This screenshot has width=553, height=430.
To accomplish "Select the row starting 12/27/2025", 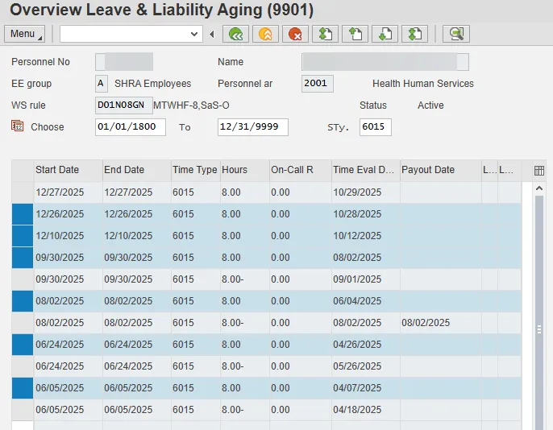I will pos(23,192).
